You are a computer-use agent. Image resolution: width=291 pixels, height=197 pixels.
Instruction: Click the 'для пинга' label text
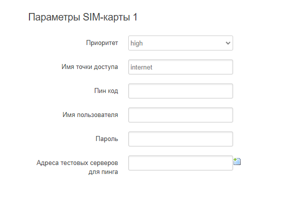pos(103,172)
